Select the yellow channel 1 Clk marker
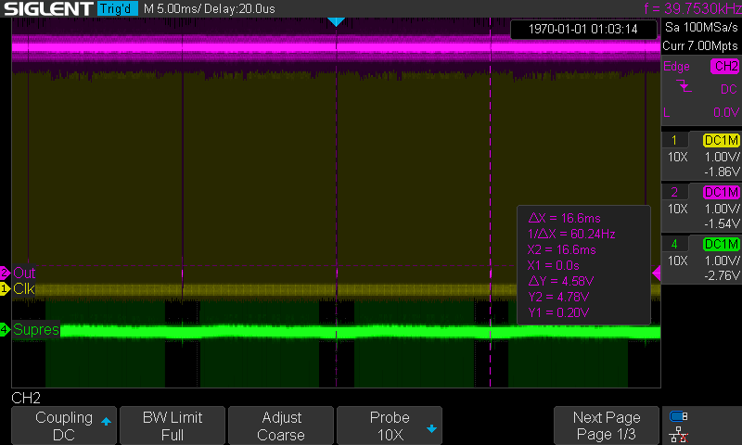The height and width of the screenshot is (445, 742). pos(19,289)
